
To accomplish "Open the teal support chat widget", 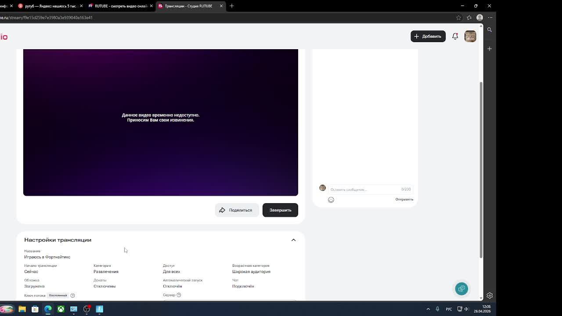I will coord(461,288).
